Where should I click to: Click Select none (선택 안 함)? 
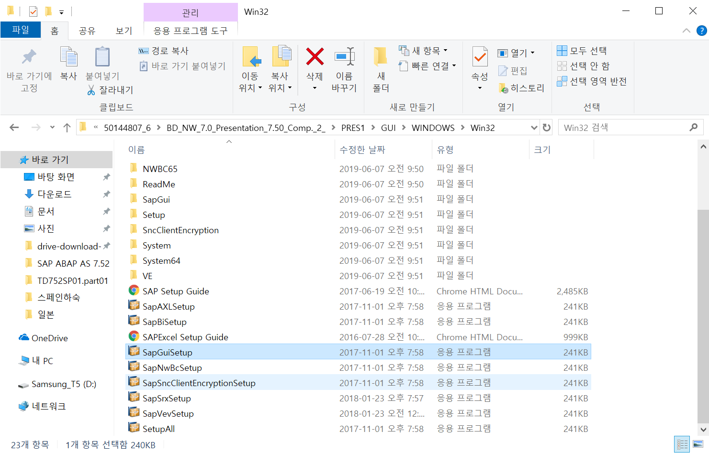(x=584, y=66)
